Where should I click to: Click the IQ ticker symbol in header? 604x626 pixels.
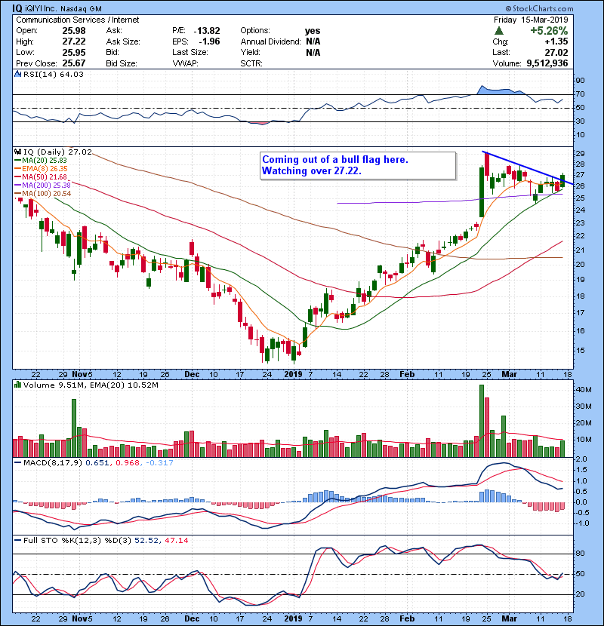(17, 8)
